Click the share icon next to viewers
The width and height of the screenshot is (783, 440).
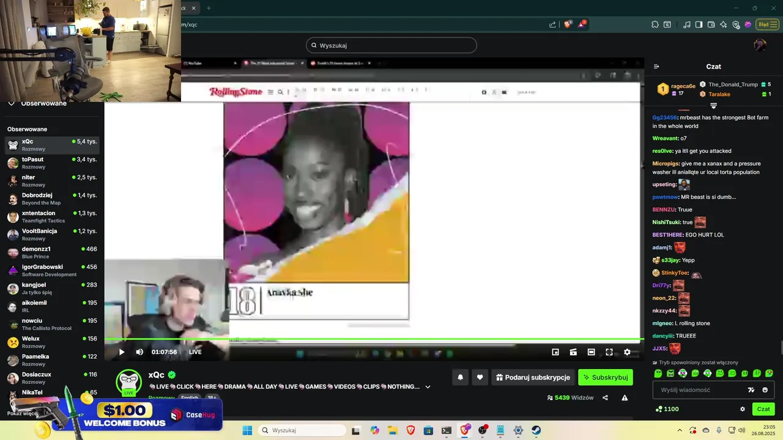605,398
